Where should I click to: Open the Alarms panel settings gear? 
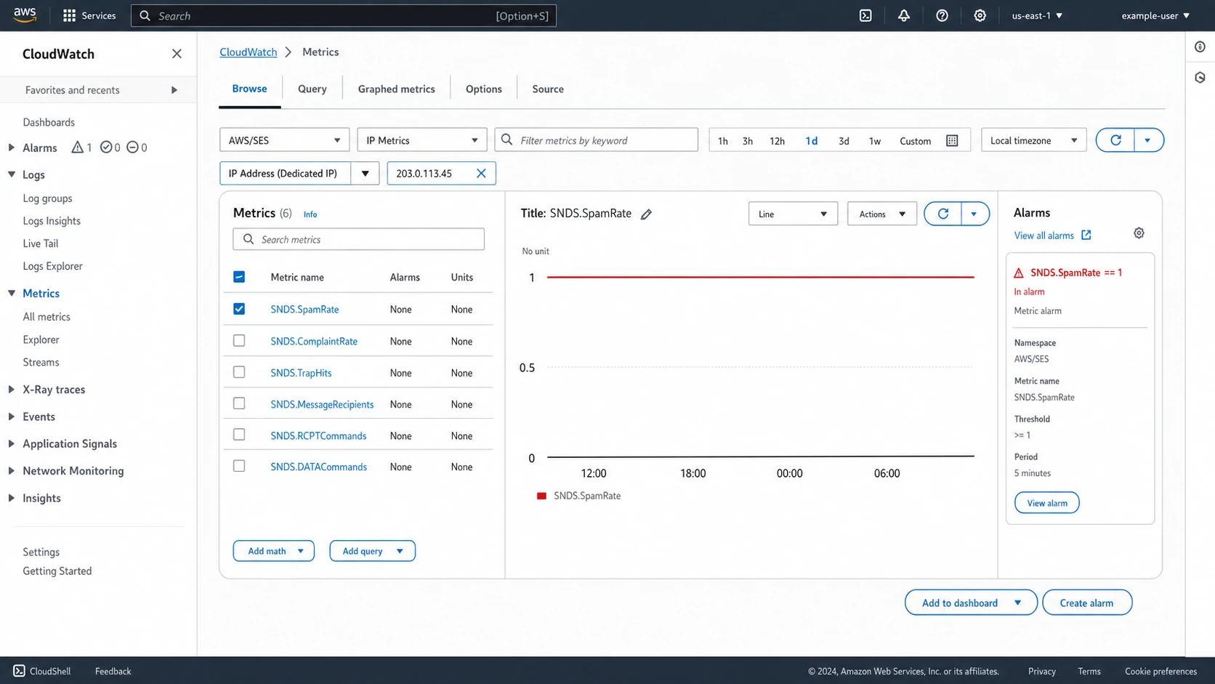click(1139, 233)
